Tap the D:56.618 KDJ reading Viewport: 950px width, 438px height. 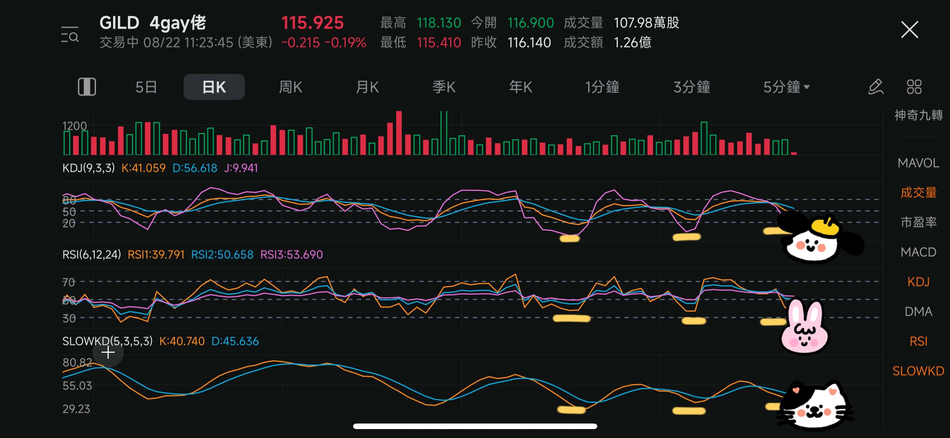(195, 168)
